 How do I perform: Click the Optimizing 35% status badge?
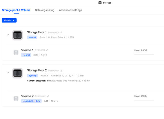click(x=31, y=101)
